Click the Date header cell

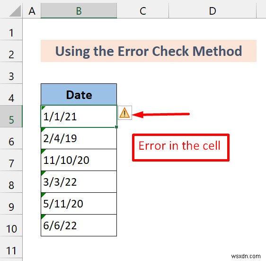pyautogui.click(x=79, y=94)
